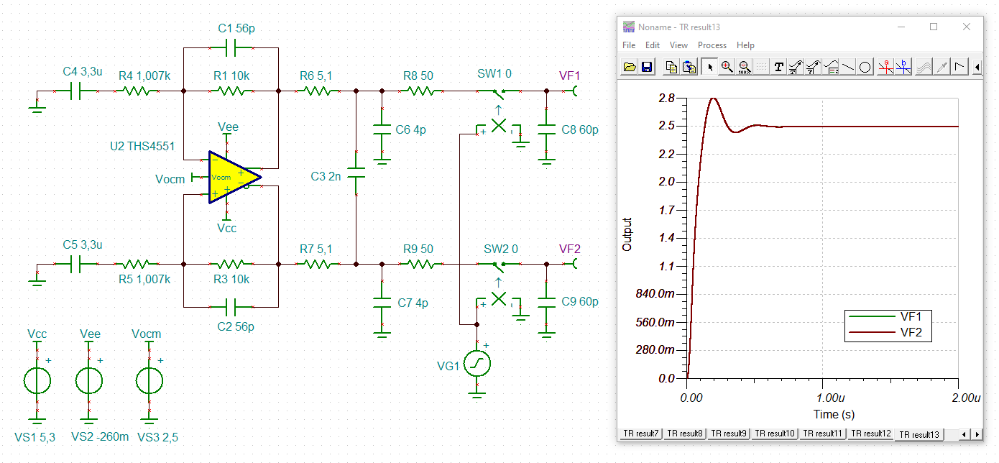Viewport: 999px width, 463px height.
Task: Switch to the TR result11 tab
Action: point(824,434)
